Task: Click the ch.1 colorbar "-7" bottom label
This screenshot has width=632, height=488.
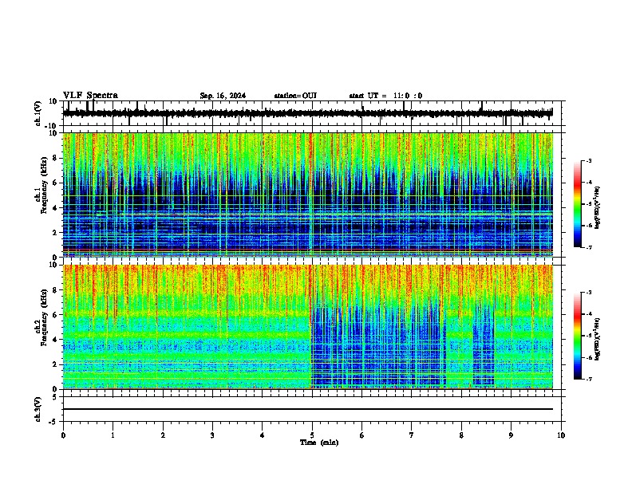Action: [x=588, y=247]
